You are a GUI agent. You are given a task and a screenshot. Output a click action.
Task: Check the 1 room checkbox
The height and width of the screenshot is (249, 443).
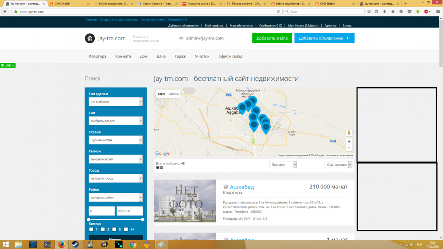[91, 229]
